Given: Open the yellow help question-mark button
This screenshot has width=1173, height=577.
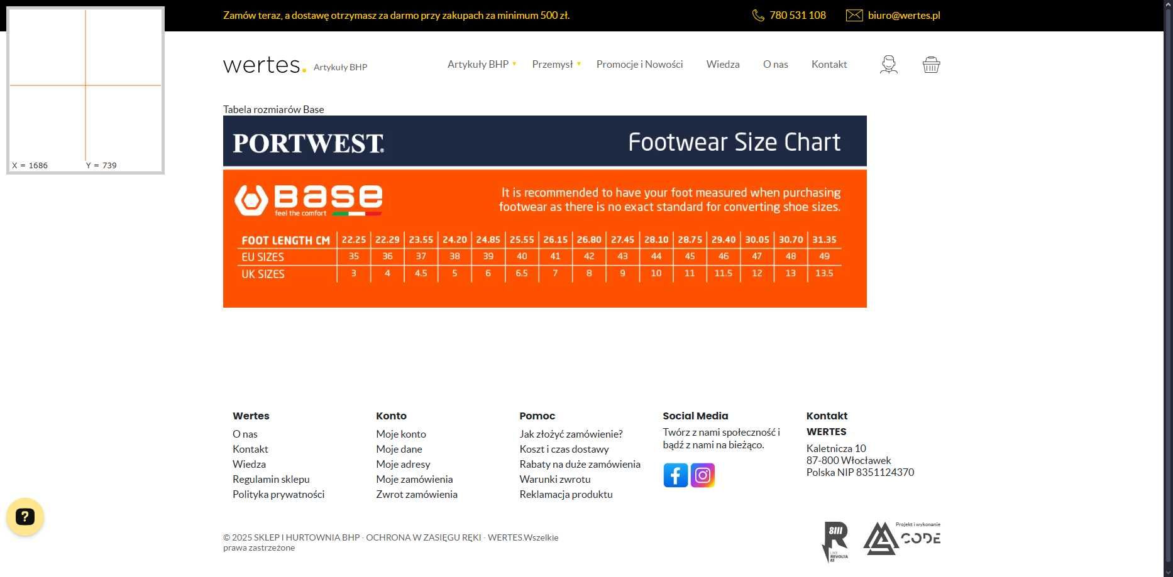Looking at the screenshot, I should click(25, 517).
